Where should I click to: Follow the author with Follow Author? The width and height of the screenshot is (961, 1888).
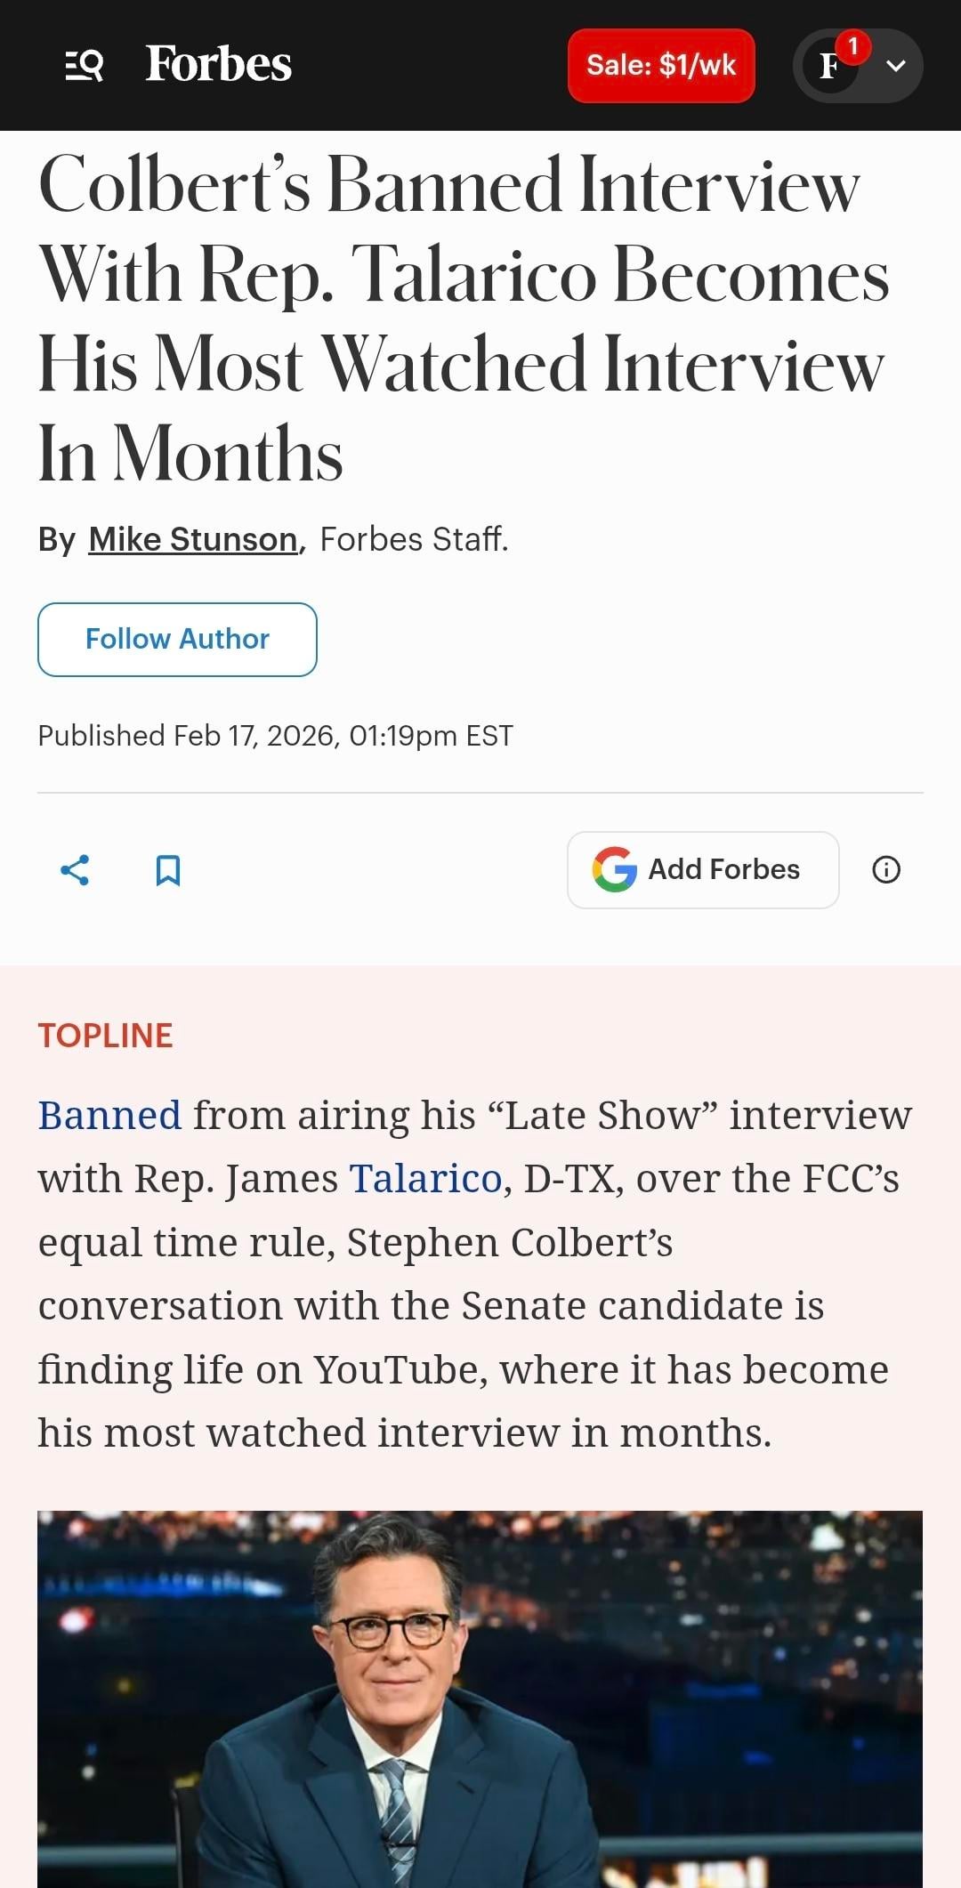177,639
